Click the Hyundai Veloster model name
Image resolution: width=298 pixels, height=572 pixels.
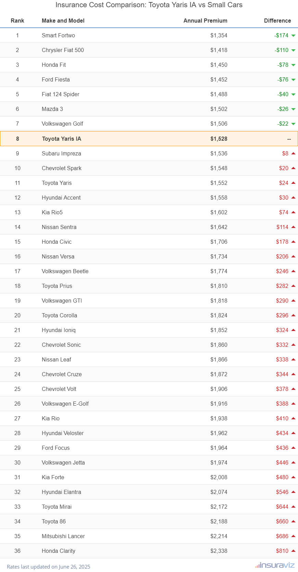(63, 433)
